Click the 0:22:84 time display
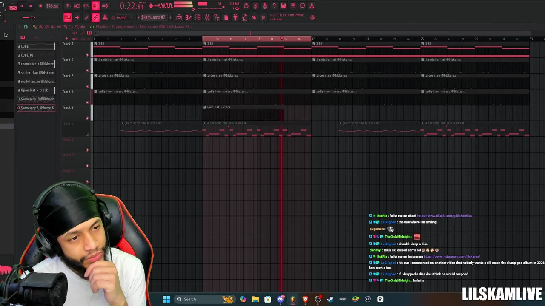 (132, 6)
